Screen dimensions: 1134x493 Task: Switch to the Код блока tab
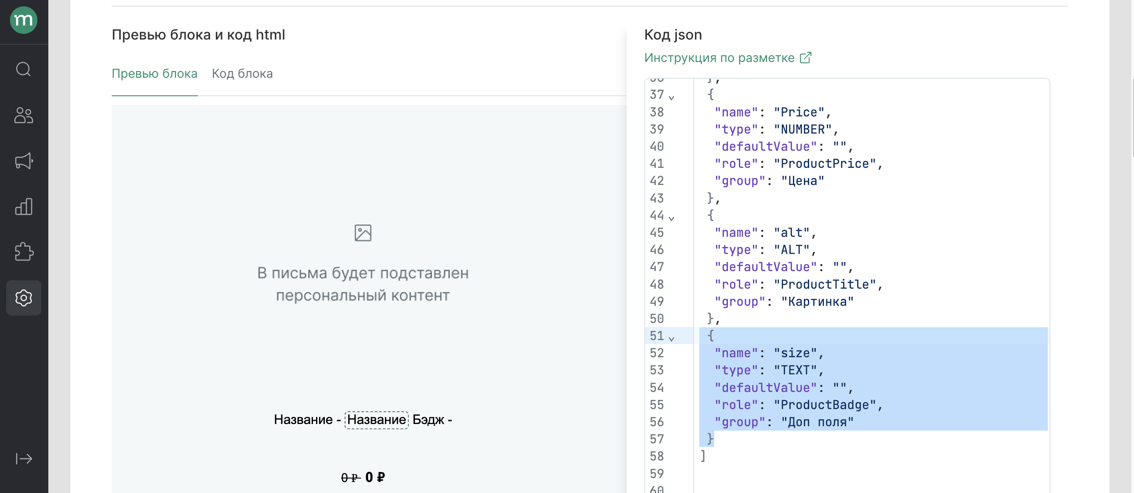[x=243, y=73]
